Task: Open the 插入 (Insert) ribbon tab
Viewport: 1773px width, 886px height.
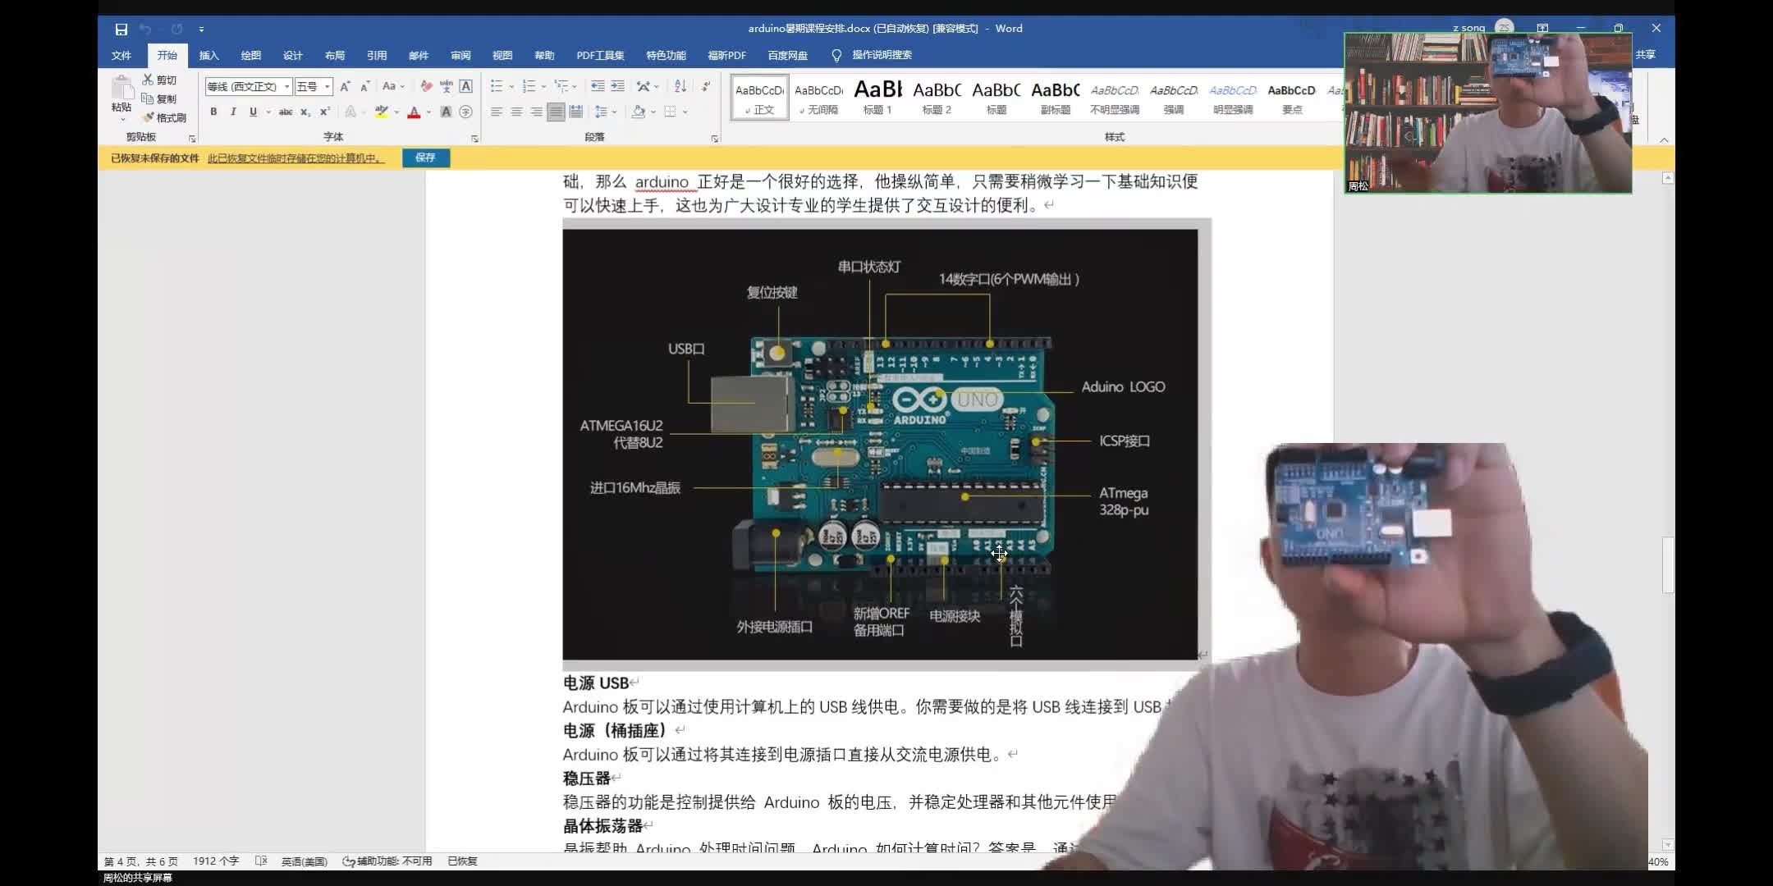Action: coord(208,55)
